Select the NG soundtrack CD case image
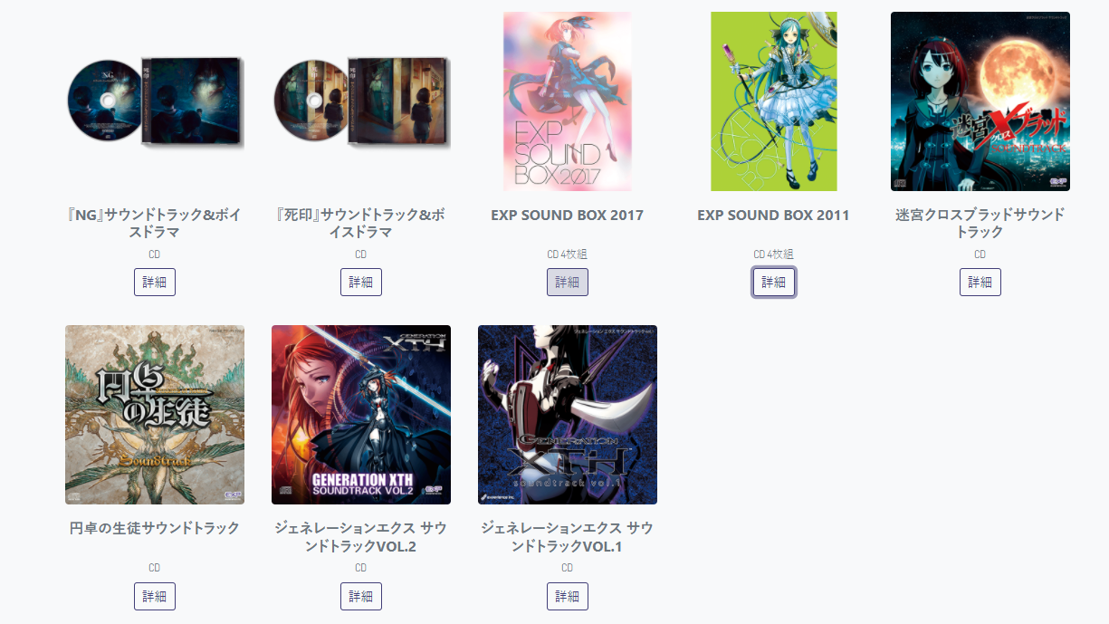This screenshot has width=1109, height=624. coord(155,101)
